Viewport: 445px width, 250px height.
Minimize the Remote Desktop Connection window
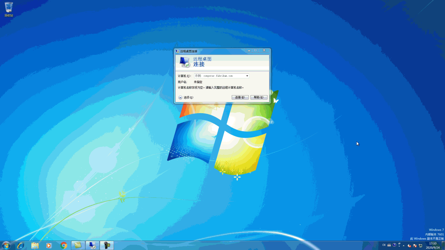pos(249,51)
